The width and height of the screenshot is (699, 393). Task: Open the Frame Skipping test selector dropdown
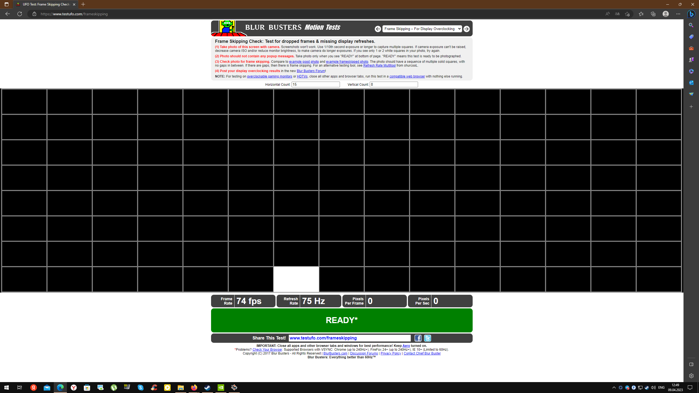422,29
